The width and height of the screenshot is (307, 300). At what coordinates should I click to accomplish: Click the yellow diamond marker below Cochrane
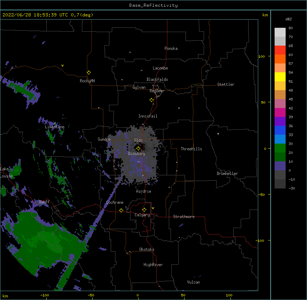click(x=121, y=210)
